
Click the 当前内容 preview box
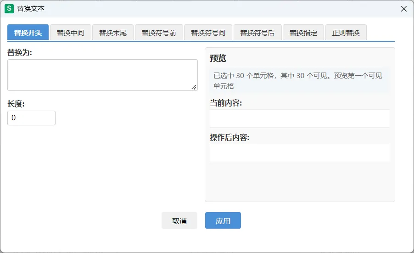coord(300,118)
